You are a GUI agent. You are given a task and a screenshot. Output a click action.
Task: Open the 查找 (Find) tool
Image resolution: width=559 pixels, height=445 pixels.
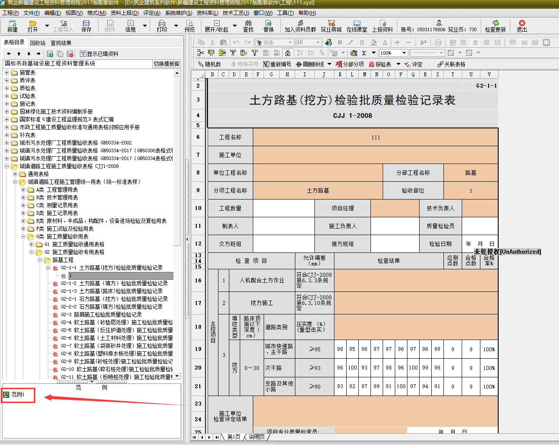tap(248, 26)
